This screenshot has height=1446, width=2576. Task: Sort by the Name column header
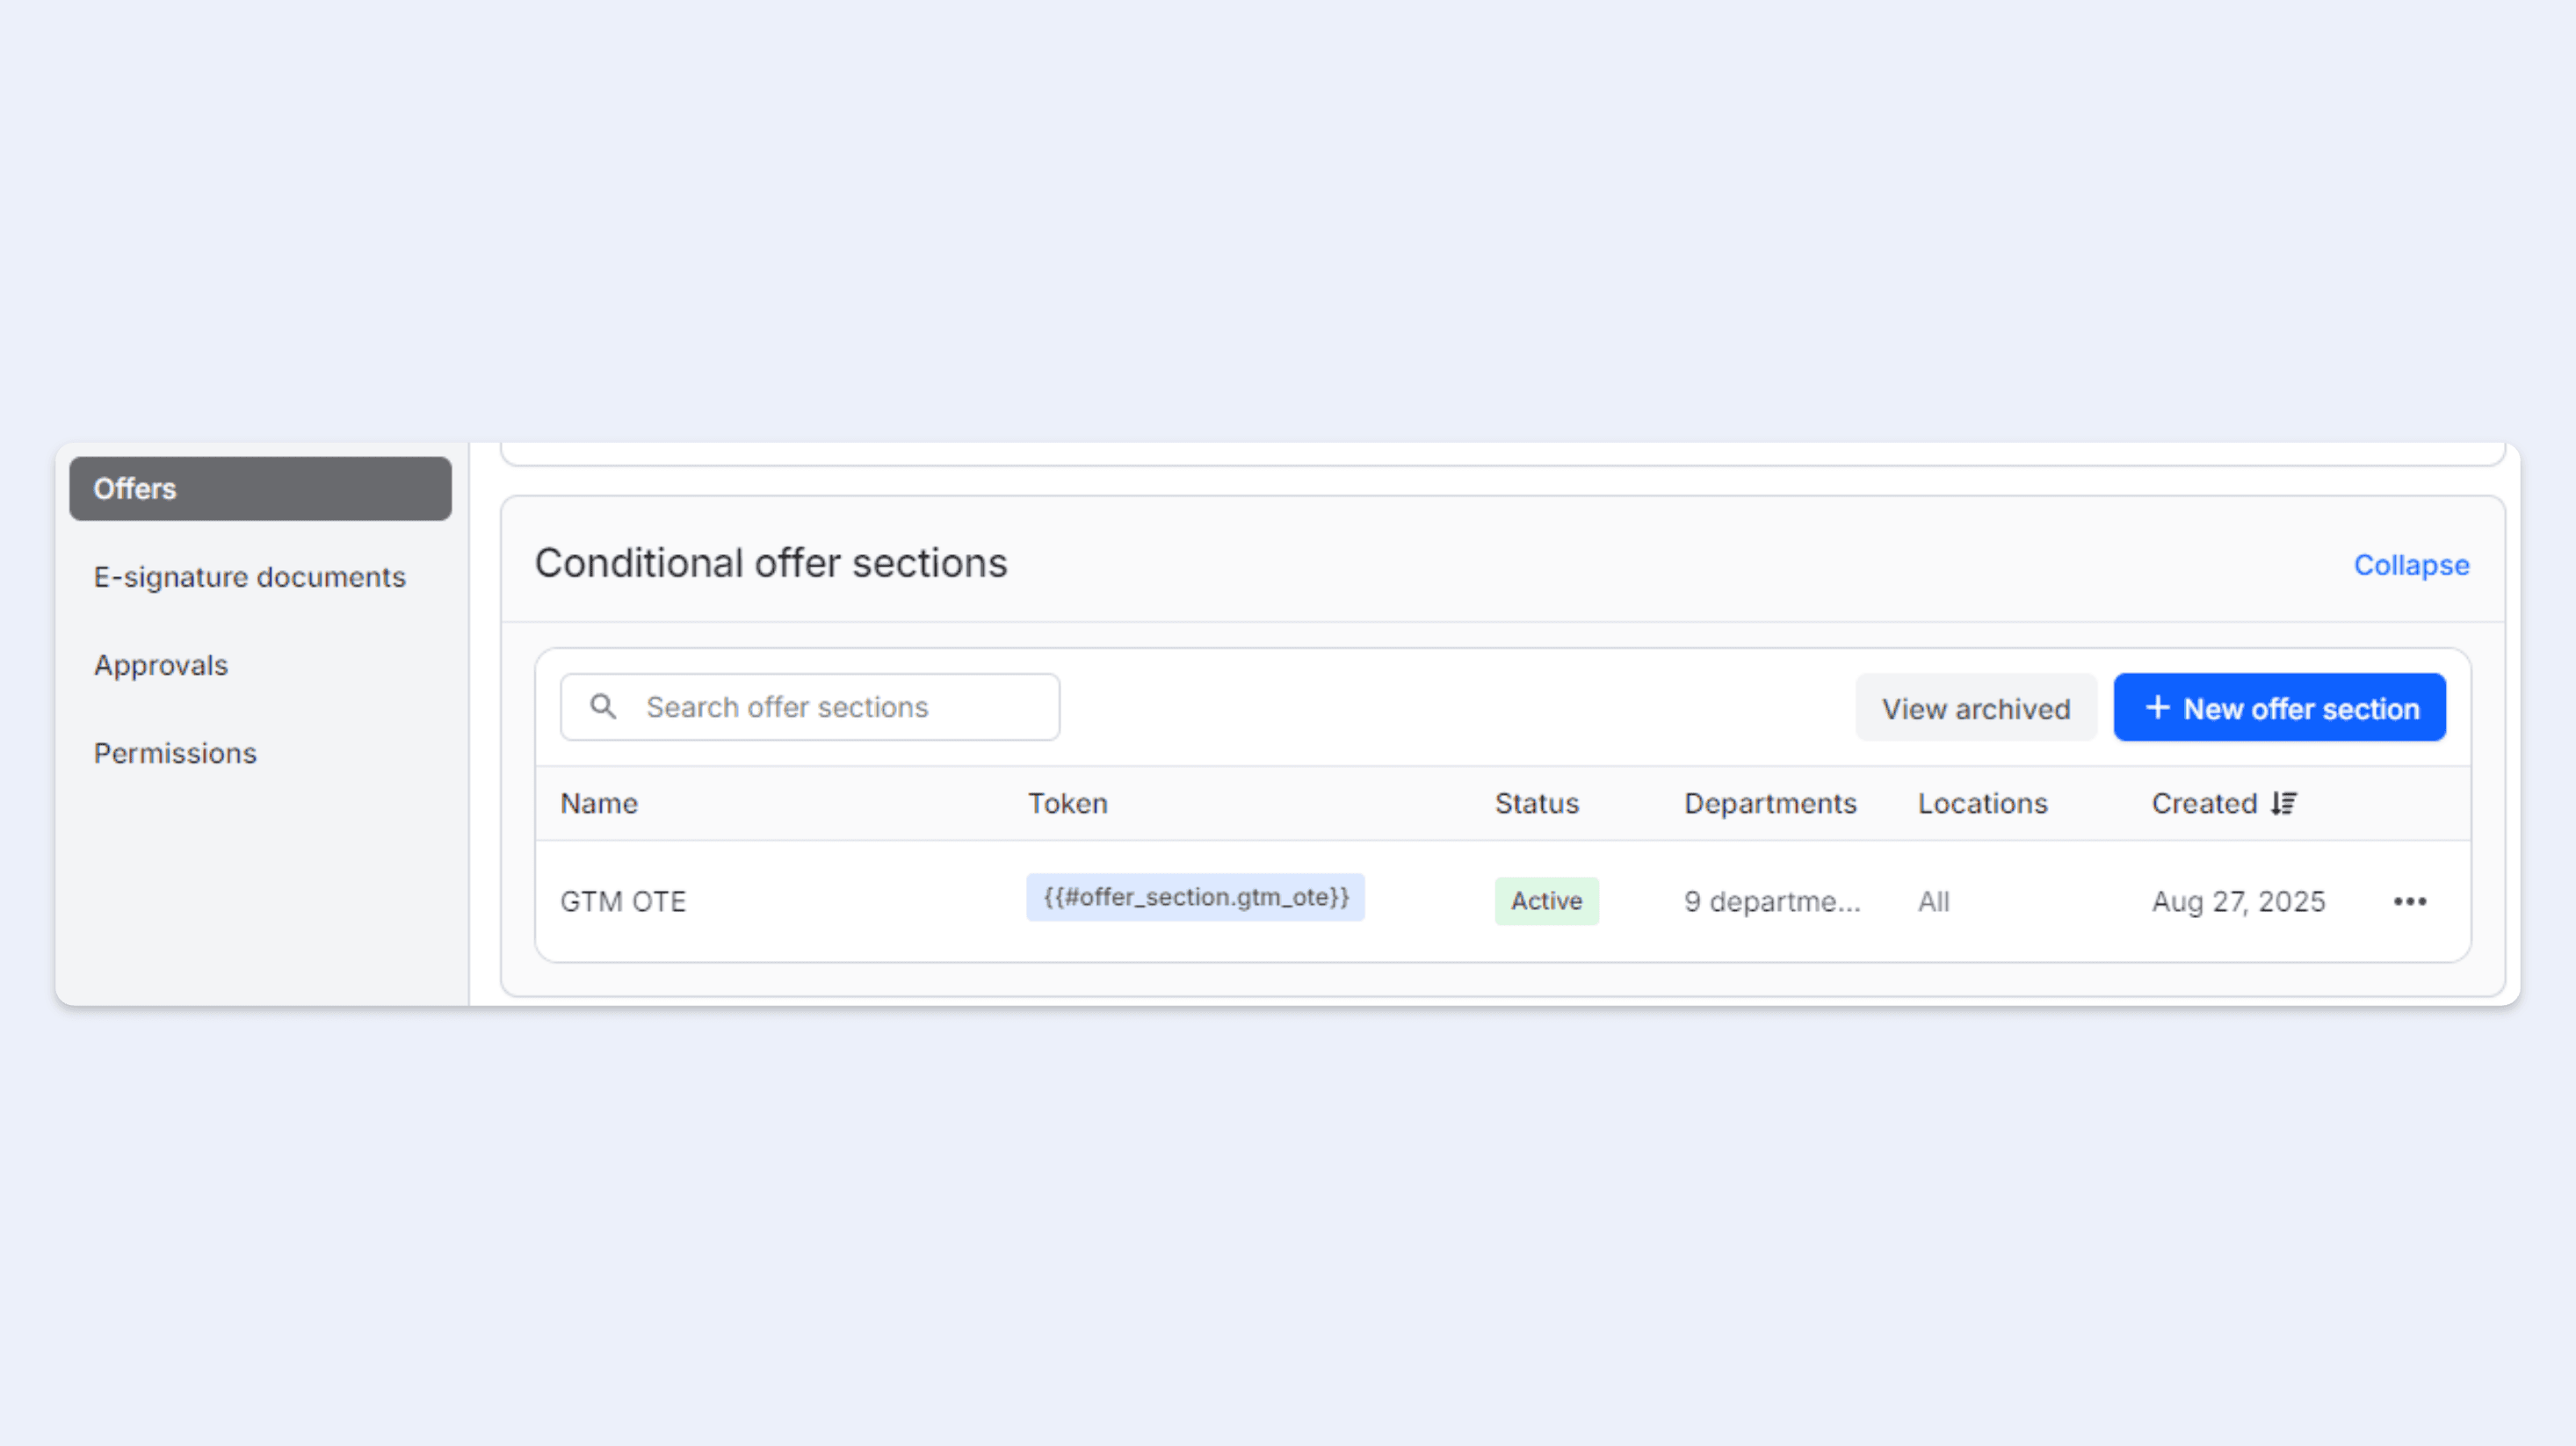pyautogui.click(x=598, y=803)
